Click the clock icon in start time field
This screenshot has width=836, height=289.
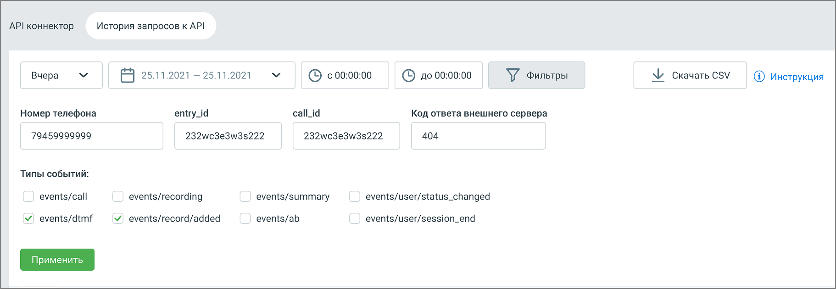coord(315,76)
